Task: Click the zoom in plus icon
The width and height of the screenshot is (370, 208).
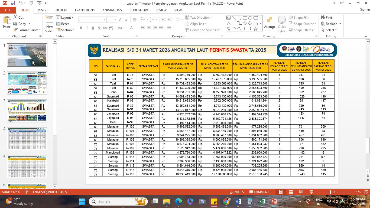Action: pyautogui.click(x=350, y=192)
